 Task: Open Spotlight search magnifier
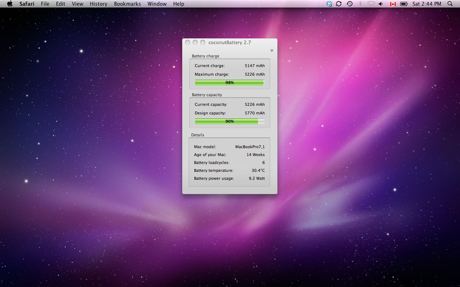click(450, 4)
